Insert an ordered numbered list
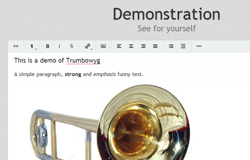 183,46
